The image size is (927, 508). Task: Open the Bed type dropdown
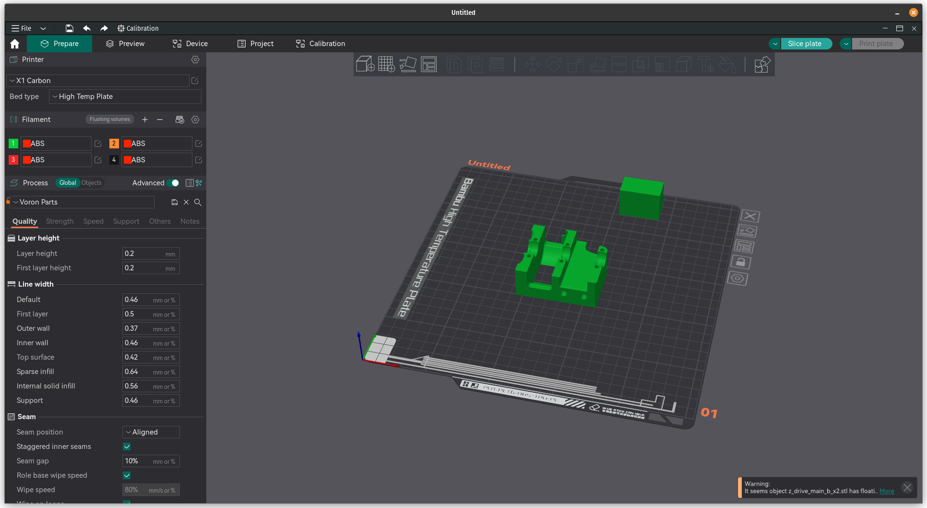click(x=125, y=97)
